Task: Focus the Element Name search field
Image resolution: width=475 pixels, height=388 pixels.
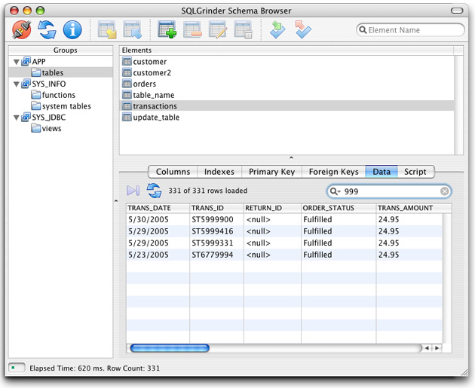Action: tap(410, 30)
